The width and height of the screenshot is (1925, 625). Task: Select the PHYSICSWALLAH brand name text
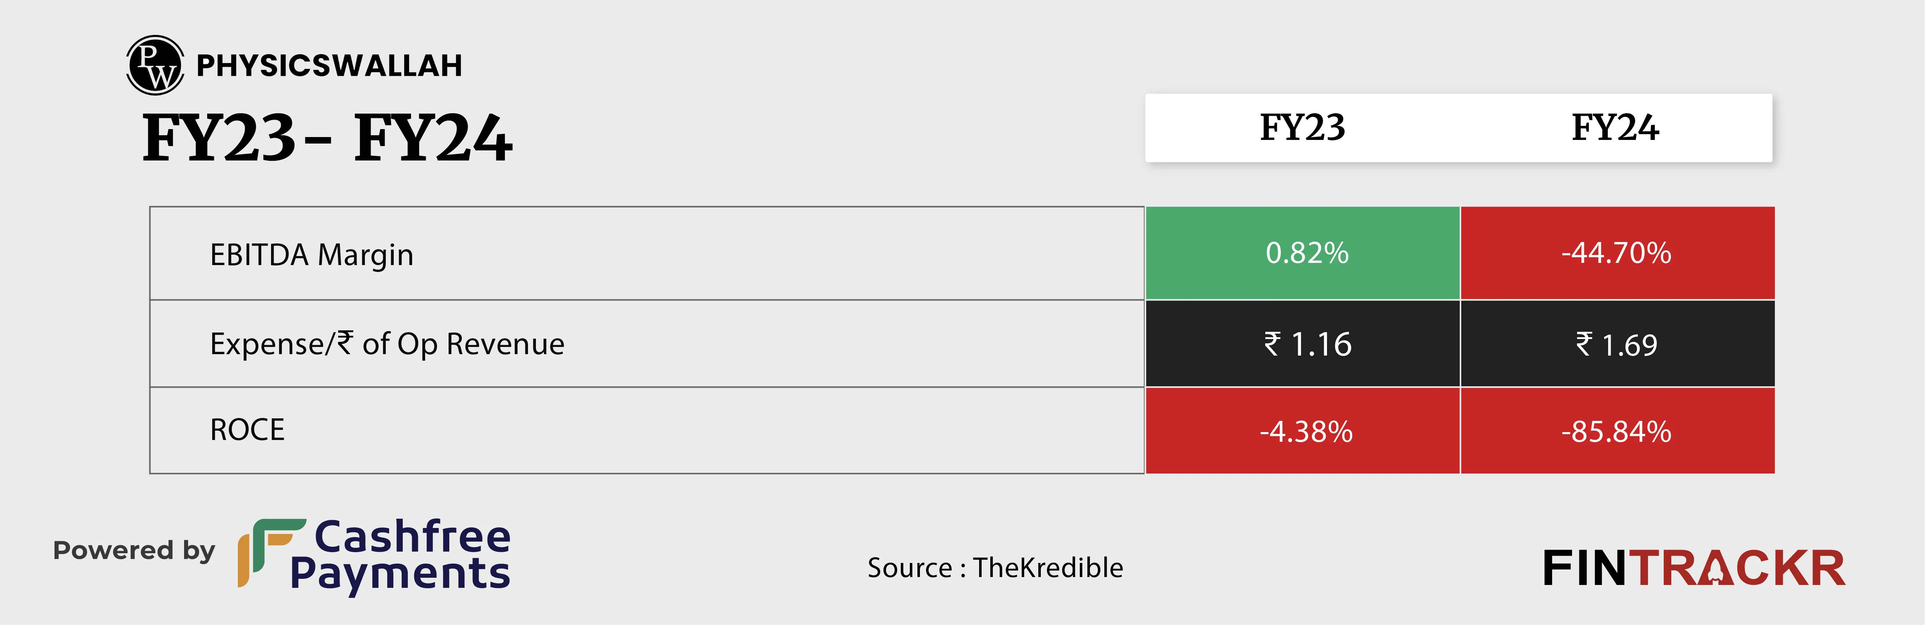point(329,66)
